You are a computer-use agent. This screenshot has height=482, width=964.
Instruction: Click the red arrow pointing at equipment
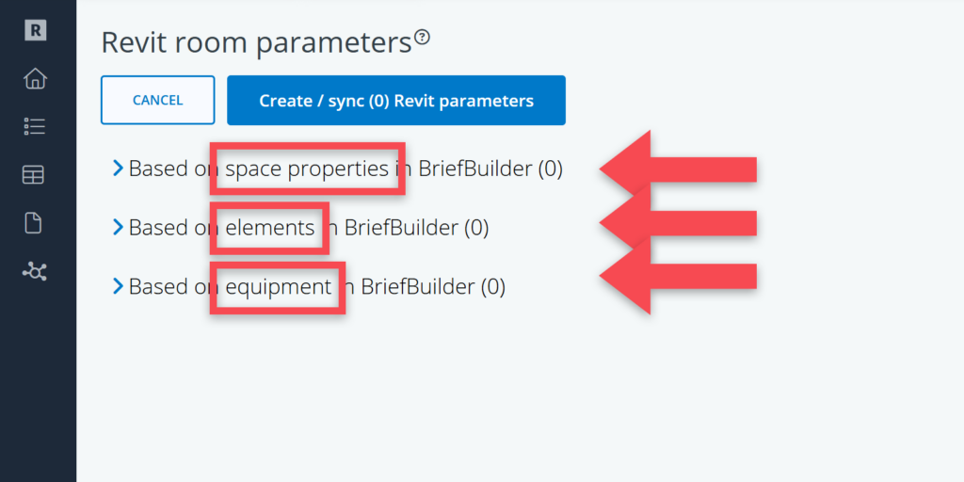(x=678, y=276)
